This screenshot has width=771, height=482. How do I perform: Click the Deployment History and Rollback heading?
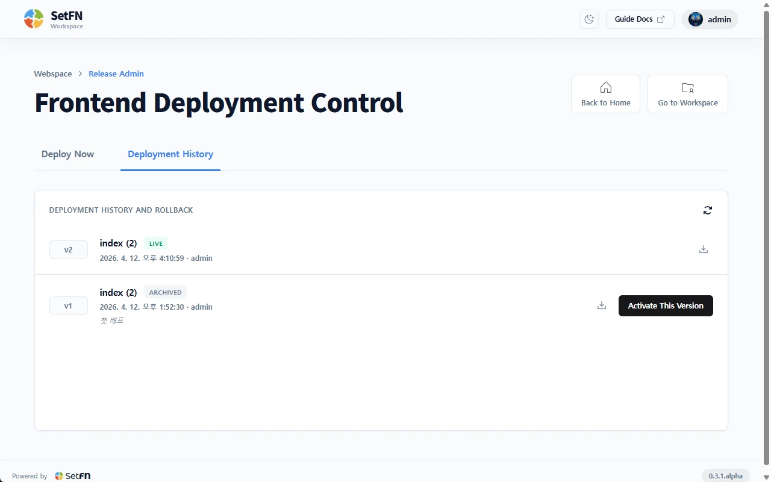point(121,210)
